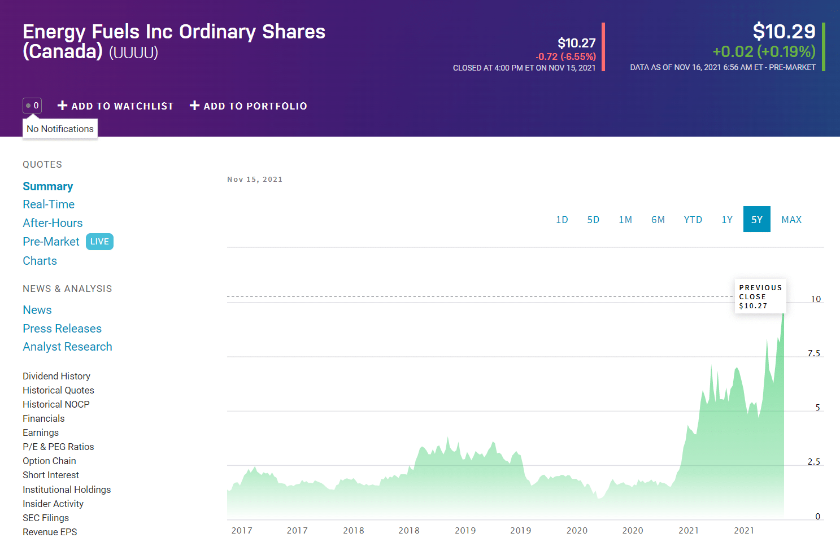This screenshot has height=555, width=840.
Task: View Historical Quotes
Action: click(58, 390)
